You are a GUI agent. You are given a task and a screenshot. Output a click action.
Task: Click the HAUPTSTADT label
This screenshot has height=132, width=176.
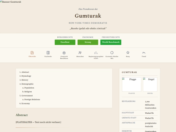pyautogui.click(x=128, y=113)
